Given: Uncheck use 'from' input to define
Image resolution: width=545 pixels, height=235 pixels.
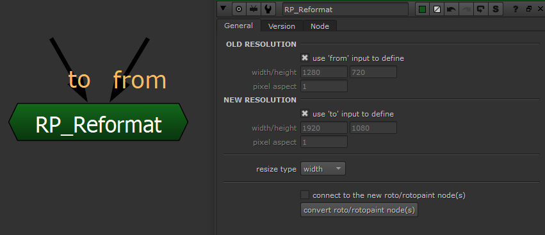Looking at the screenshot, I should (305, 58).
